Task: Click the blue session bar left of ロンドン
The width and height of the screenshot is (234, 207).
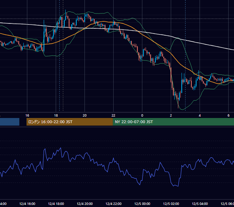Action: click(x=10, y=122)
